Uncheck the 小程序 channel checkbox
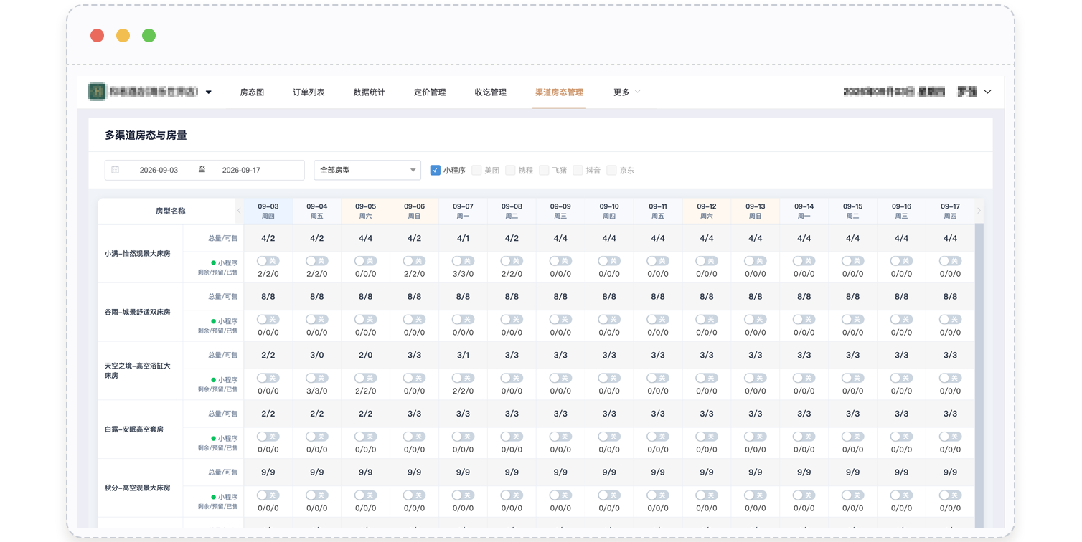Image resolution: width=1082 pixels, height=542 pixels. [x=435, y=170]
